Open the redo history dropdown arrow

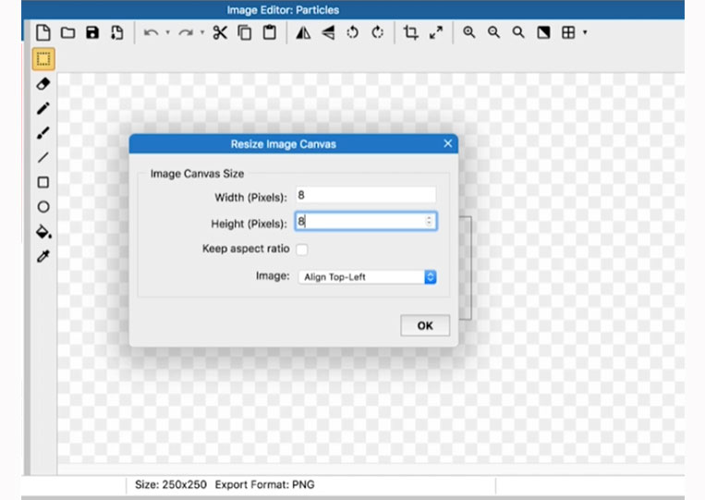(x=202, y=32)
